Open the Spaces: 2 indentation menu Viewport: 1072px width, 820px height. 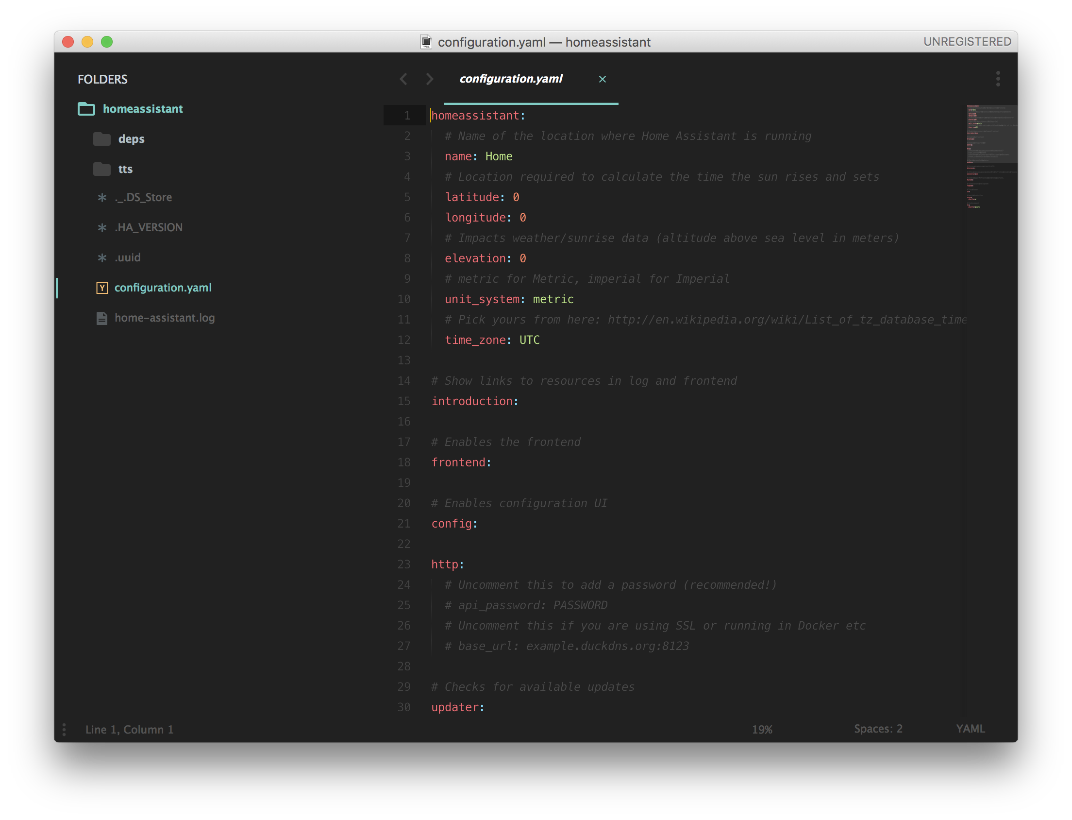pyautogui.click(x=878, y=729)
